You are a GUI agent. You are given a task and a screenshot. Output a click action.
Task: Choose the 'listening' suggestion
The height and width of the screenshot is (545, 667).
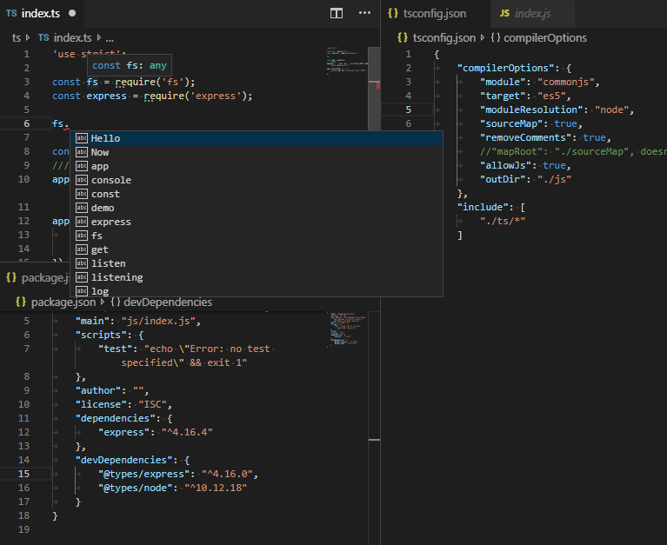coord(257,277)
